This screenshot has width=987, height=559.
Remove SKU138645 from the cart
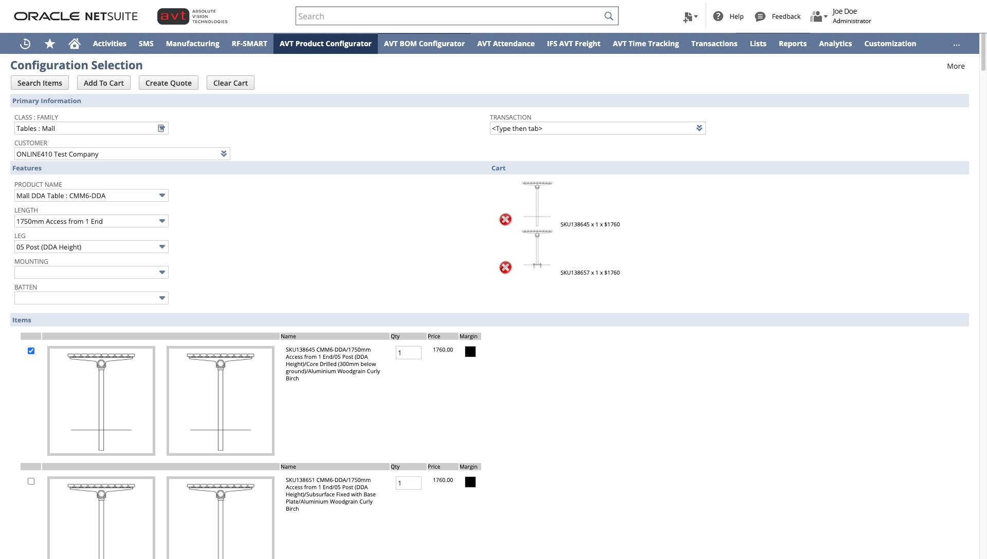pyautogui.click(x=505, y=220)
